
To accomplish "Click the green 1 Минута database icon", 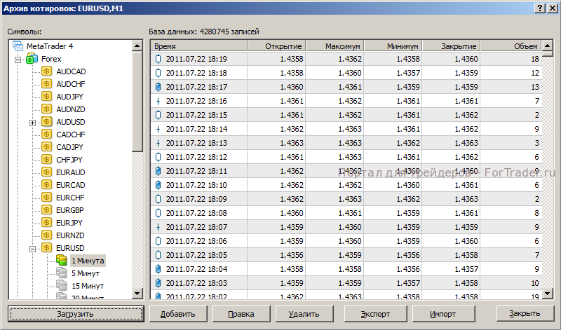I will (x=62, y=260).
